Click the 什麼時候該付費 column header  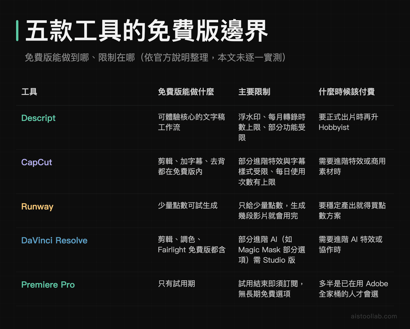[x=347, y=92]
